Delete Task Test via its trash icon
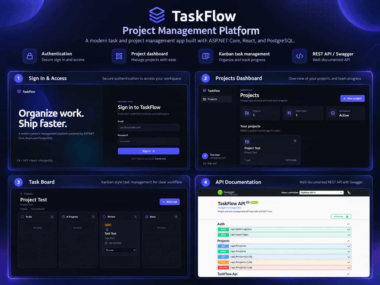This screenshot has height=285, width=380. click(x=107, y=229)
